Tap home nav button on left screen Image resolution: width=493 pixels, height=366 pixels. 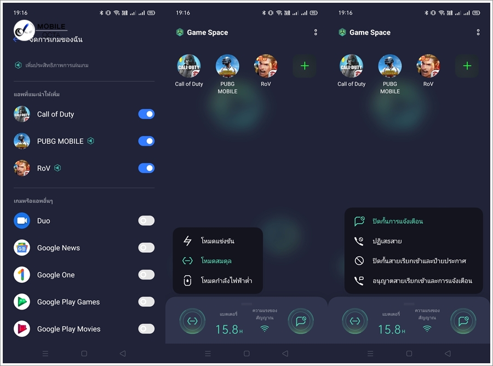(x=84, y=353)
